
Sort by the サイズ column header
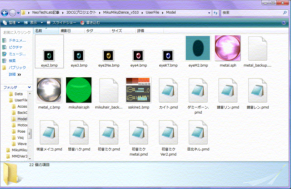pos(123,31)
